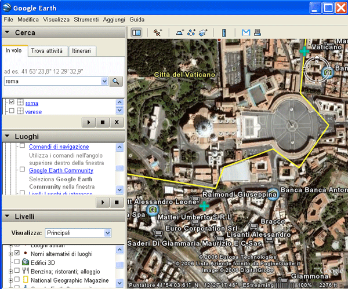Stop the Luoghi tour
This screenshot has height=289, width=348.
(x=117, y=202)
